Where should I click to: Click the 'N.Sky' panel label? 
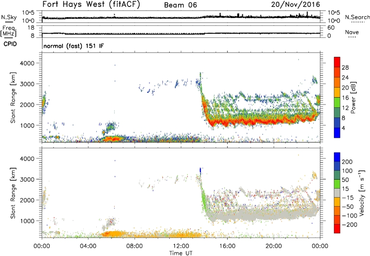click(x=9, y=17)
